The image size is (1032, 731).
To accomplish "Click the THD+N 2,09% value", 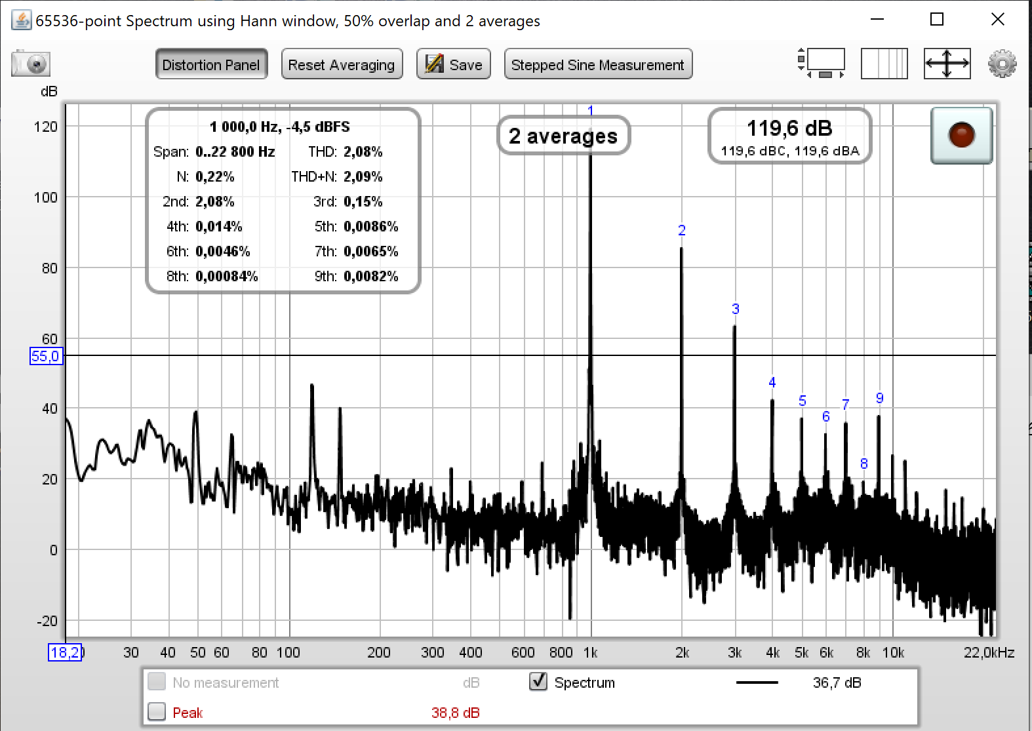I will [x=363, y=176].
